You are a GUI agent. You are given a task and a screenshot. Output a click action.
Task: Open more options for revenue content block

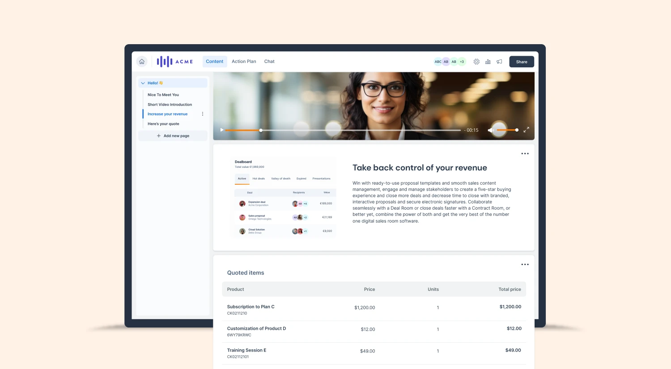pos(525,153)
